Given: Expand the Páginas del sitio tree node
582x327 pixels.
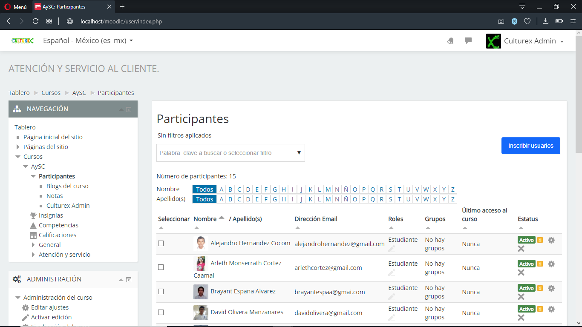Looking at the screenshot, I should (18, 147).
